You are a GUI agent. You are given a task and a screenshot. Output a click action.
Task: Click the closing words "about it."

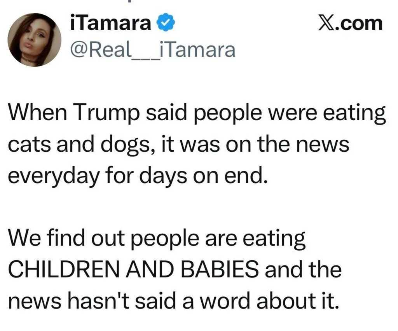point(298,301)
